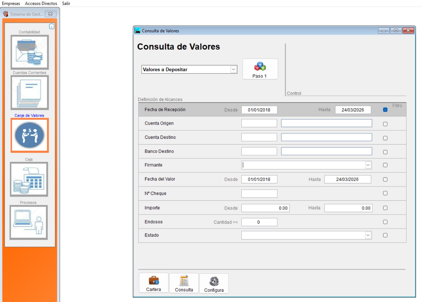
Task: Open the Accesos Directos menu
Action: click(41, 3)
